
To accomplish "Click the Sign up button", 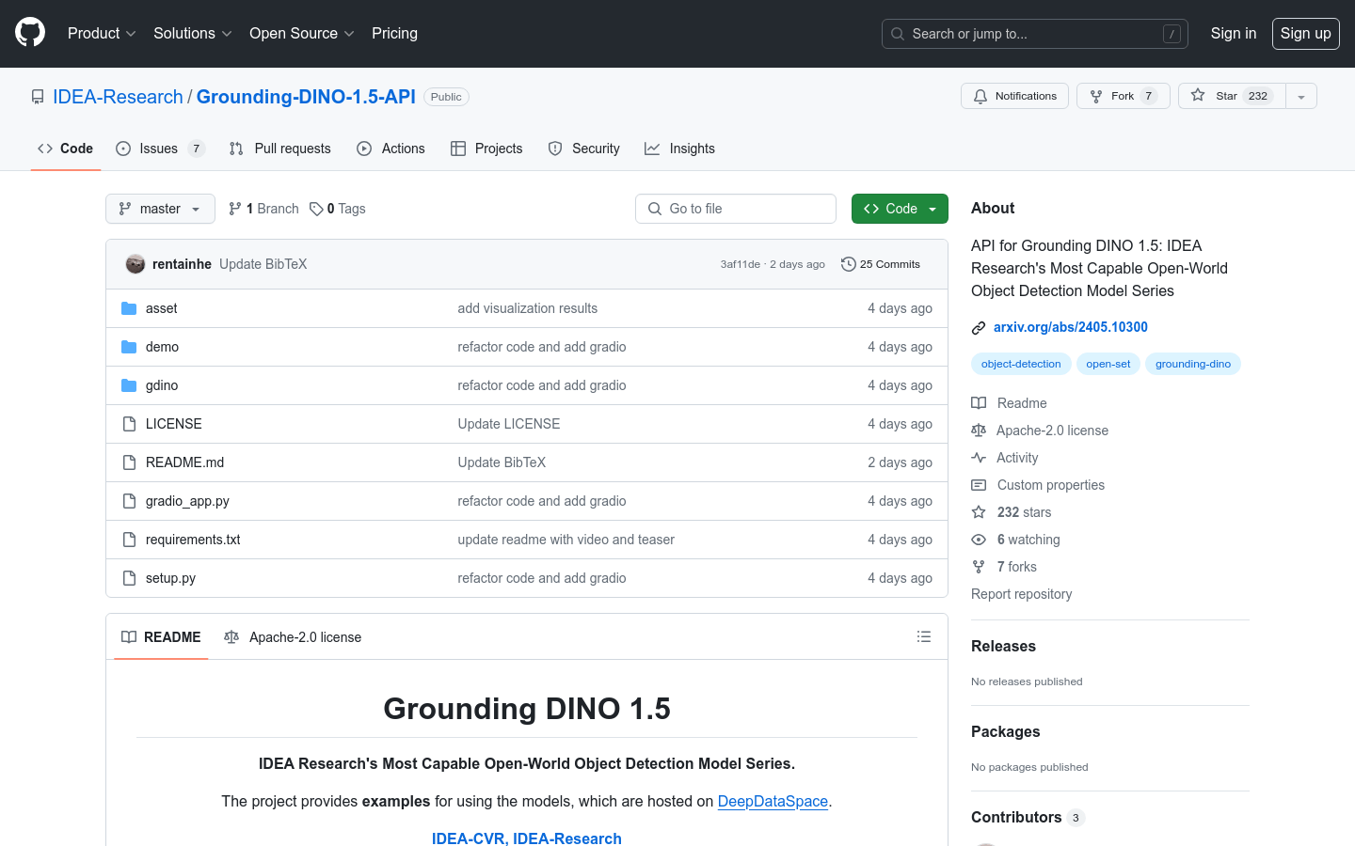I will coord(1305,33).
